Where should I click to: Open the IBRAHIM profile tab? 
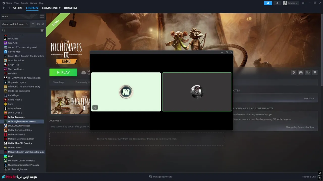coord(70,8)
